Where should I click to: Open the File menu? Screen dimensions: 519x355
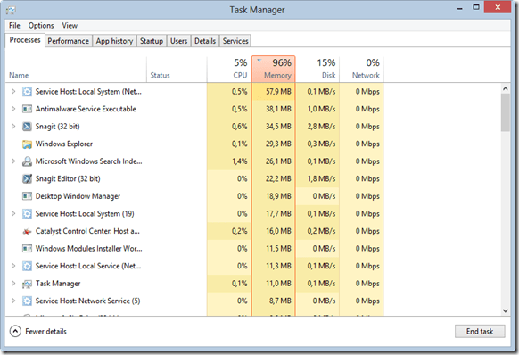tap(14, 26)
